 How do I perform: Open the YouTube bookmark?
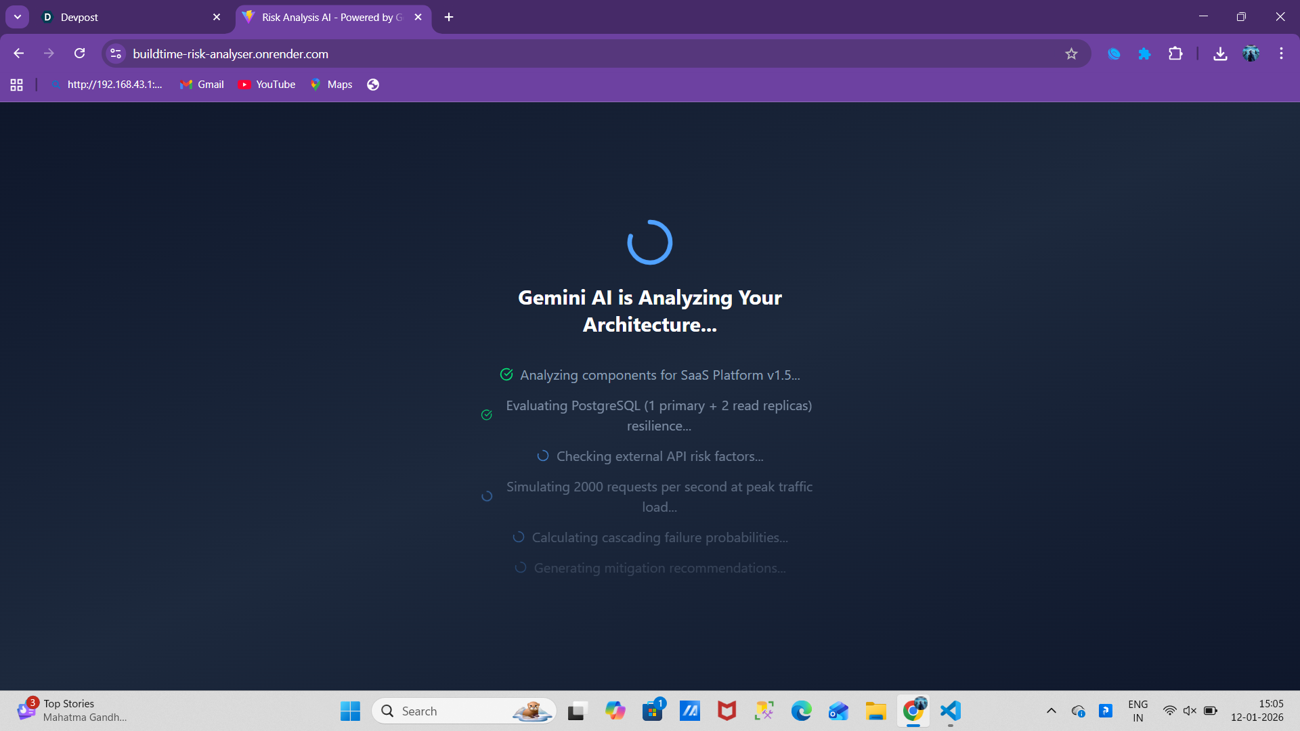pyautogui.click(x=267, y=85)
